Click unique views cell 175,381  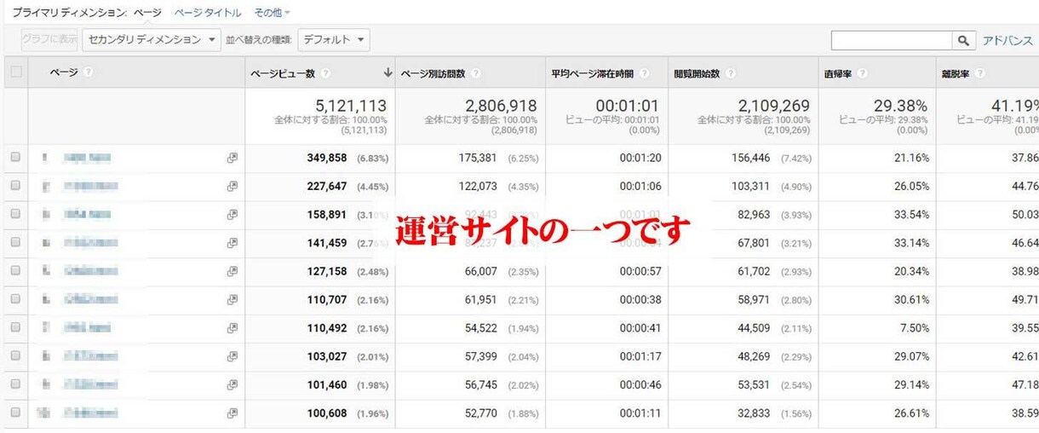pyautogui.click(x=478, y=158)
